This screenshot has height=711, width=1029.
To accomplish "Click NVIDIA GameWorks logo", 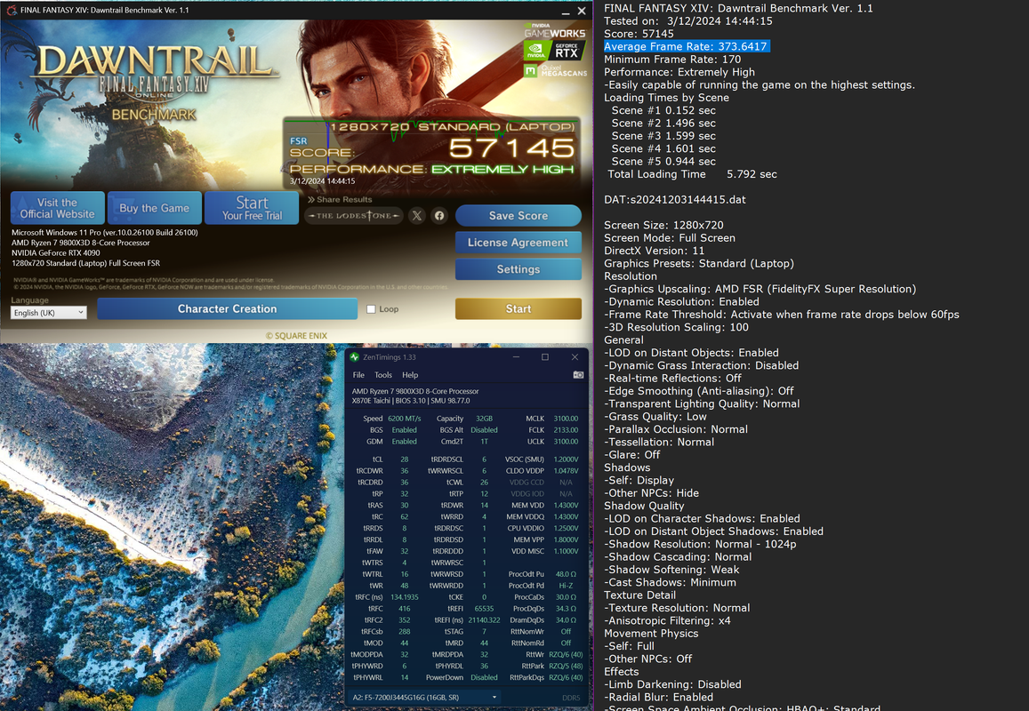I will pos(555,31).
